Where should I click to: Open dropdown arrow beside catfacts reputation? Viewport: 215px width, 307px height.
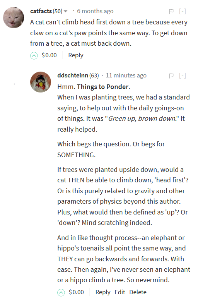66,11
